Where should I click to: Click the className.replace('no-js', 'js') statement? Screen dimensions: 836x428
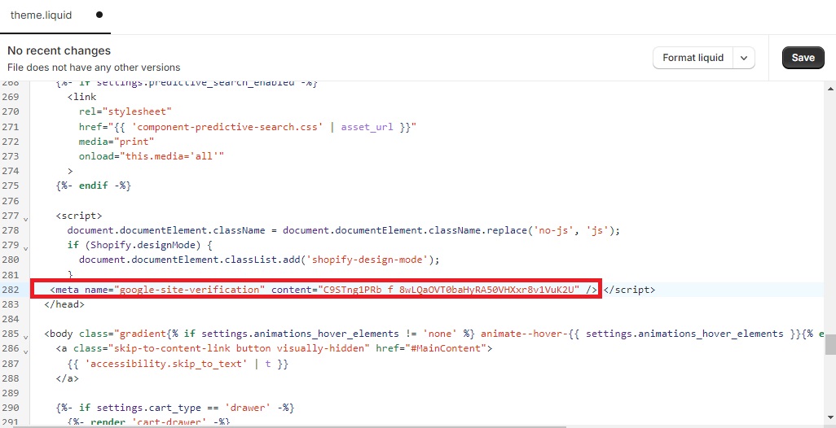[525, 230]
